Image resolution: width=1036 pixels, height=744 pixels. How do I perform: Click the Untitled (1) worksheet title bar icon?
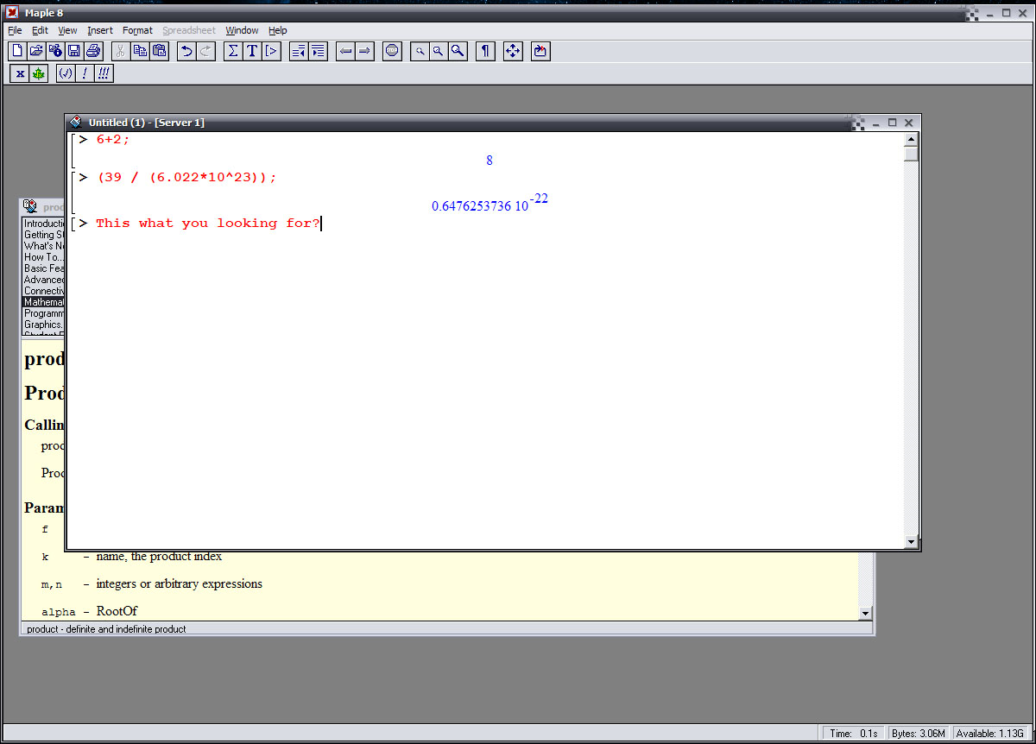tap(76, 123)
